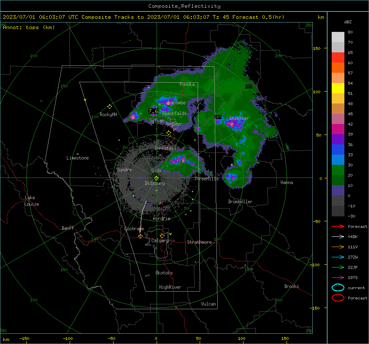
Task: Pick the light gray 80 dBZ swatch
Action: pos(338,37)
